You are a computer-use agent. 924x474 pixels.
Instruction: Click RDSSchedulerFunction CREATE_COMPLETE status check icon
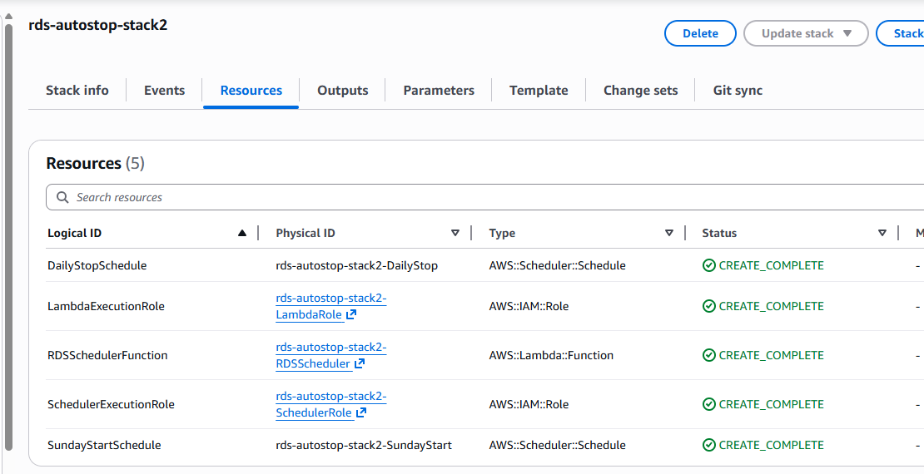(x=709, y=356)
